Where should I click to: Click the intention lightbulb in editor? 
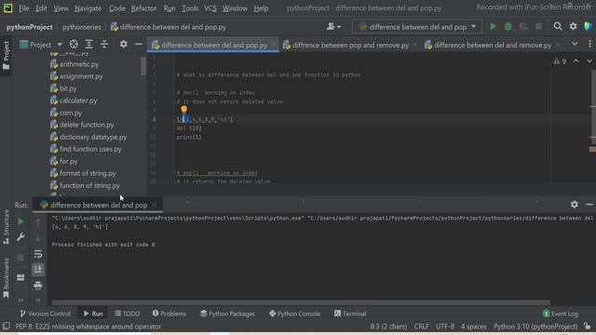184,110
